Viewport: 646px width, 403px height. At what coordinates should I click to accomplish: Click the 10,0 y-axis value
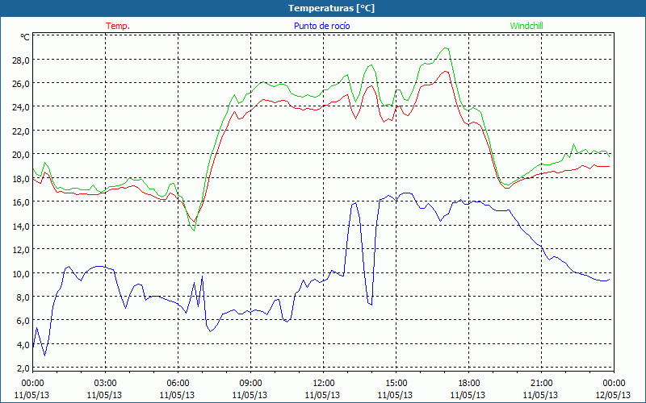[21, 273]
